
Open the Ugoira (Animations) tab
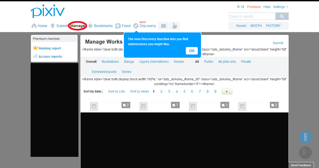(154, 61)
